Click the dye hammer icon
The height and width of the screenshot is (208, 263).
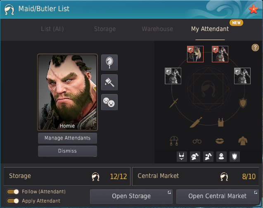pos(109,82)
